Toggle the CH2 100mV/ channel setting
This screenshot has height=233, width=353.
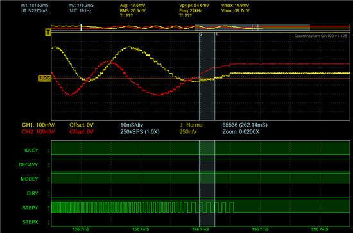38,132
